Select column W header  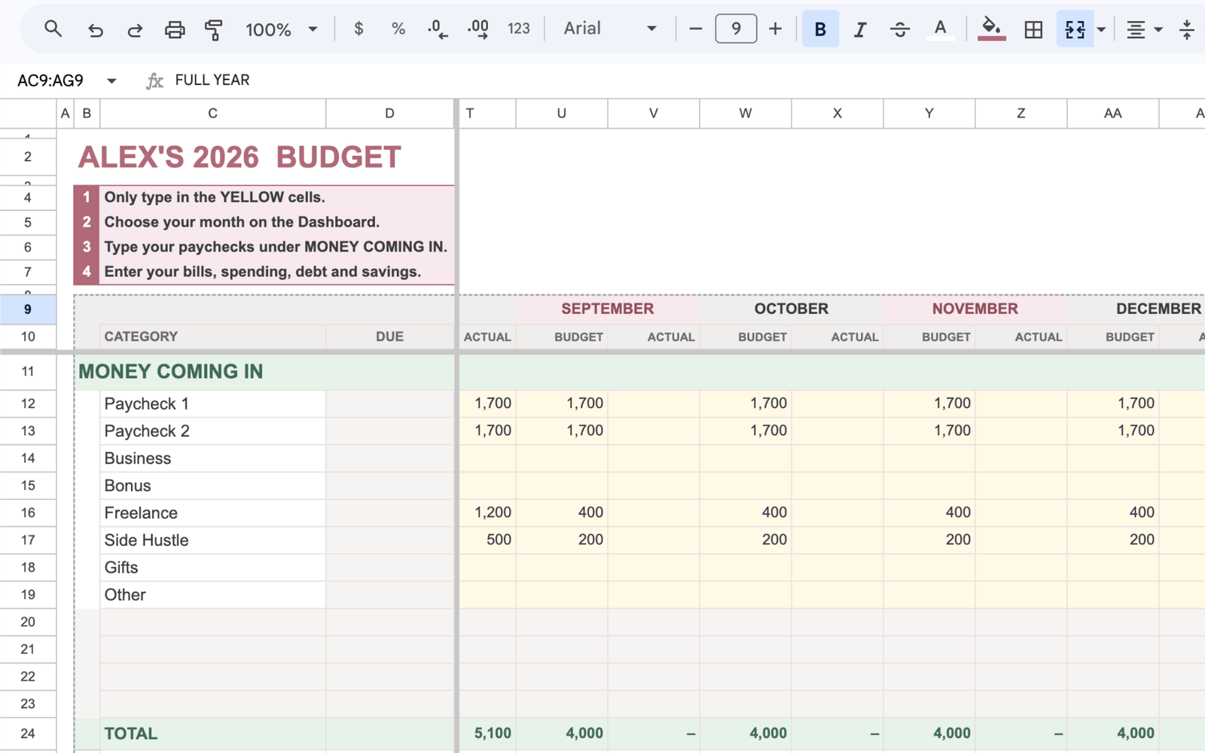point(745,113)
